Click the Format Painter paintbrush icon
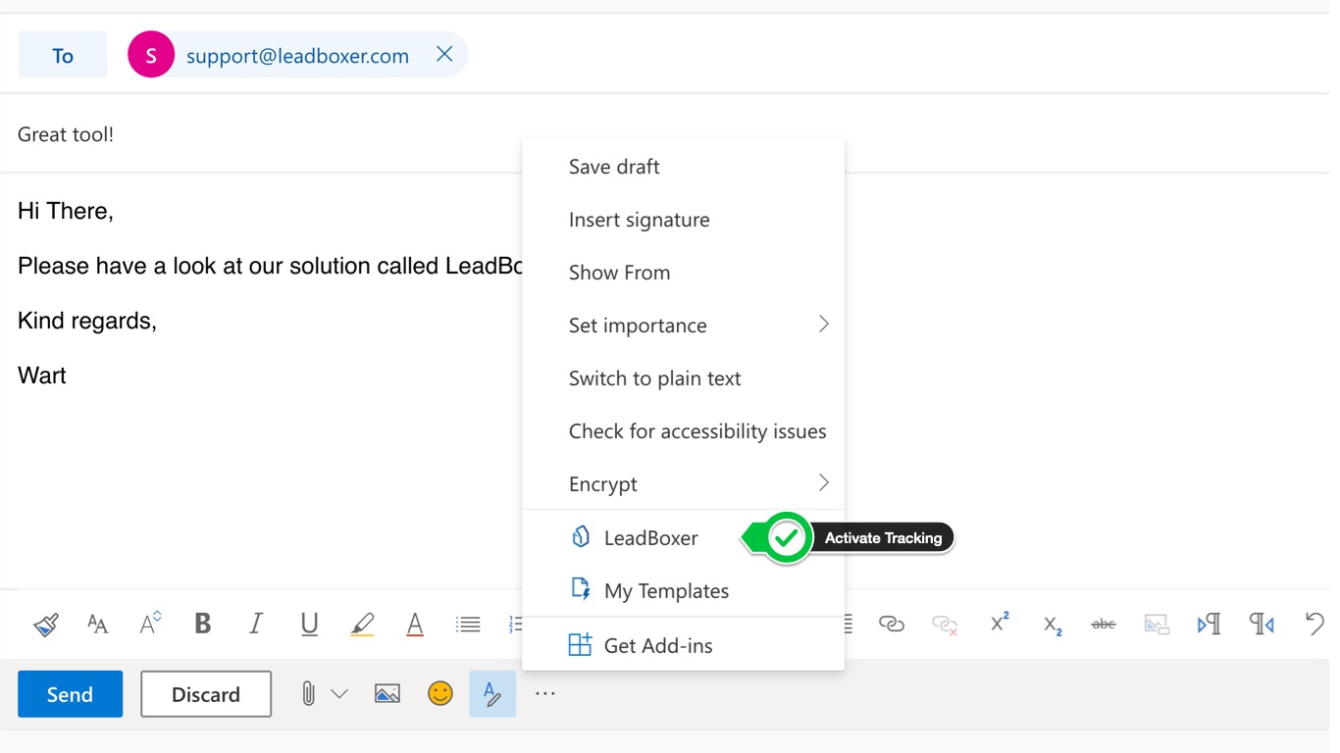 point(46,624)
